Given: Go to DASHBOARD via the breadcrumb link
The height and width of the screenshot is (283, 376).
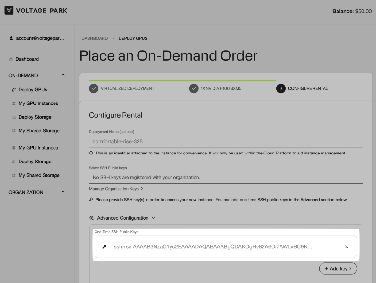Looking at the screenshot, I should click(94, 38).
